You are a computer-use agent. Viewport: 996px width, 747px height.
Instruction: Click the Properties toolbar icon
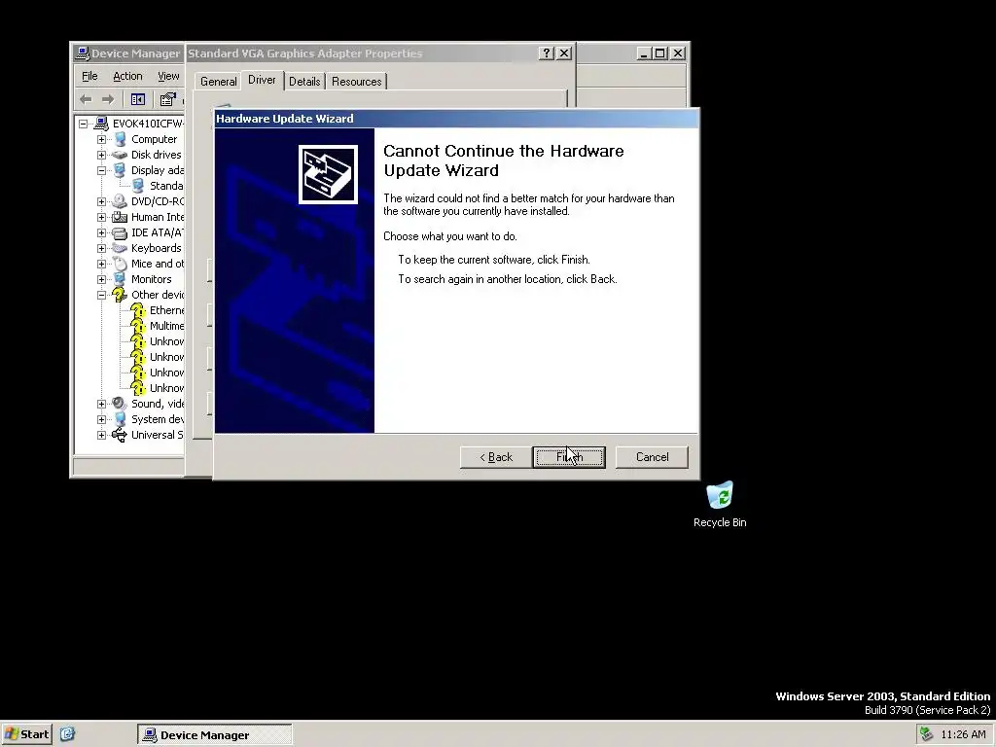click(x=167, y=99)
